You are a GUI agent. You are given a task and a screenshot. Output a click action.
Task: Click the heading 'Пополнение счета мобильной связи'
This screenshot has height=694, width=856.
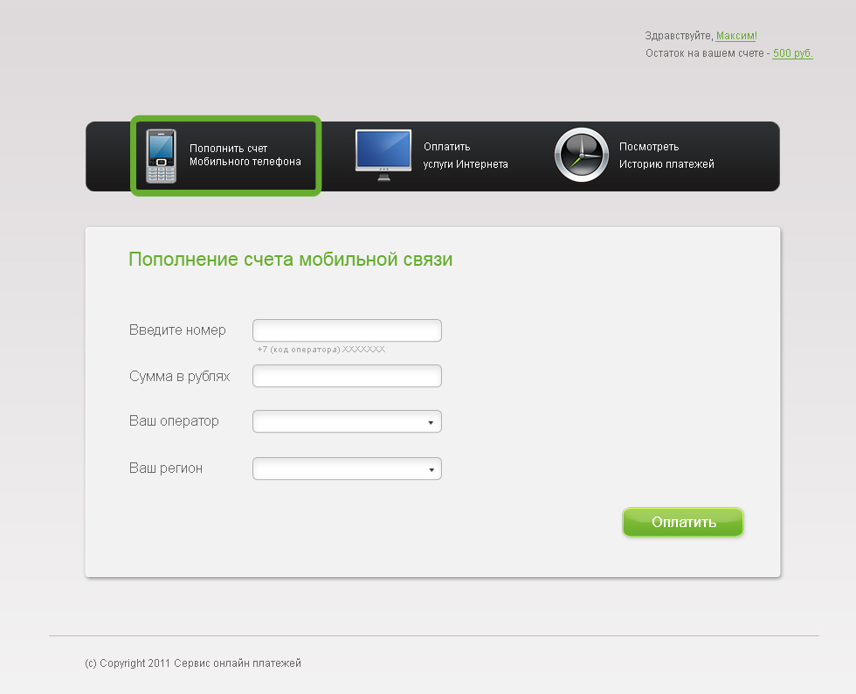[290, 259]
